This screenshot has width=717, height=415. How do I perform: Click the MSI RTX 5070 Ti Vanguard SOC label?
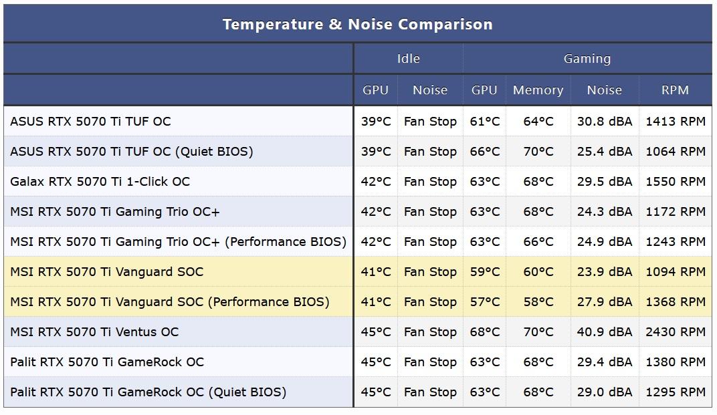coord(106,272)
